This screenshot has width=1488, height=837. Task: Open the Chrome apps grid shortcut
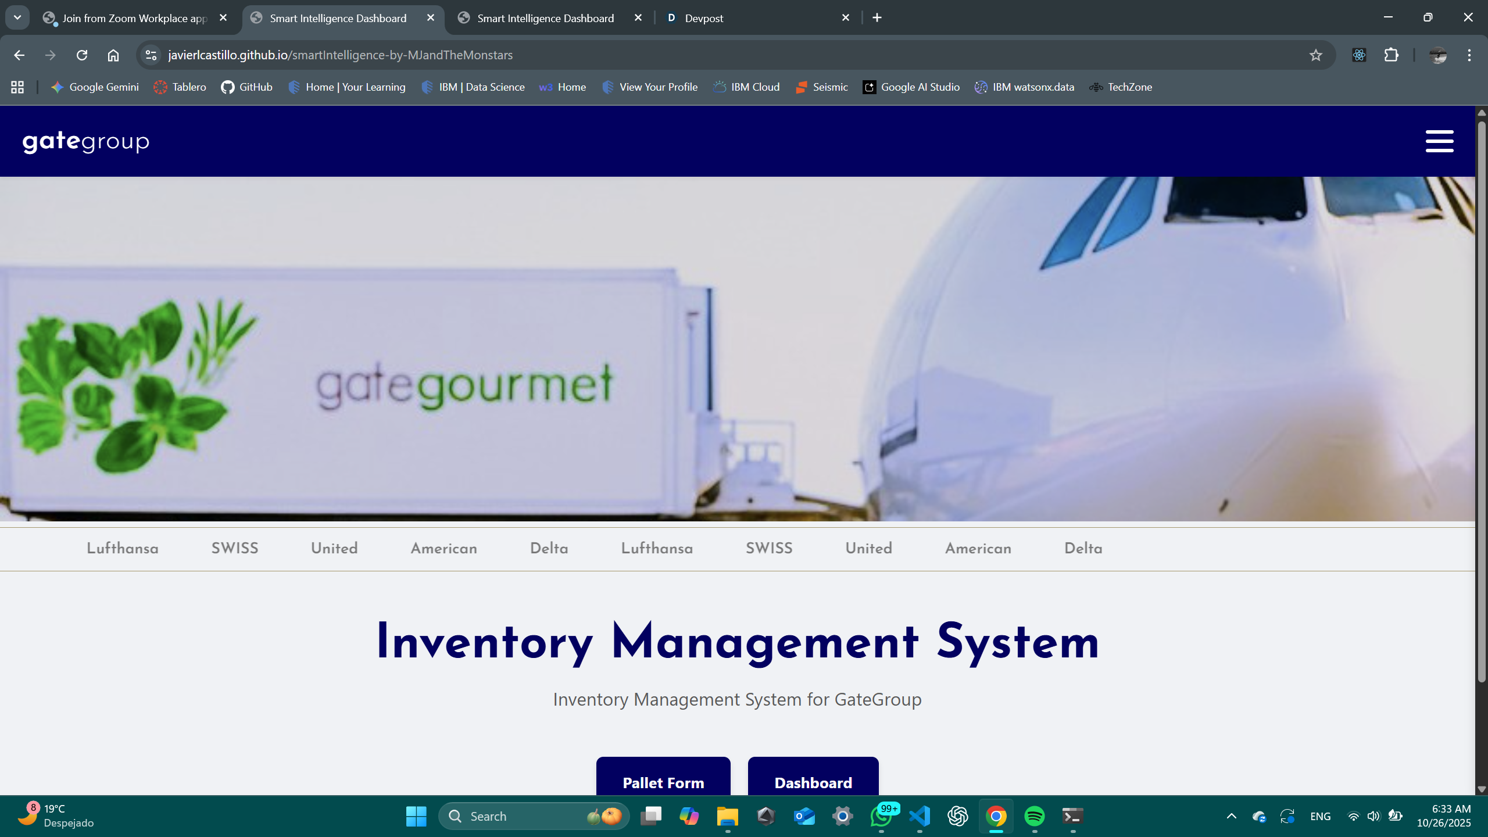tap(17, 87)
